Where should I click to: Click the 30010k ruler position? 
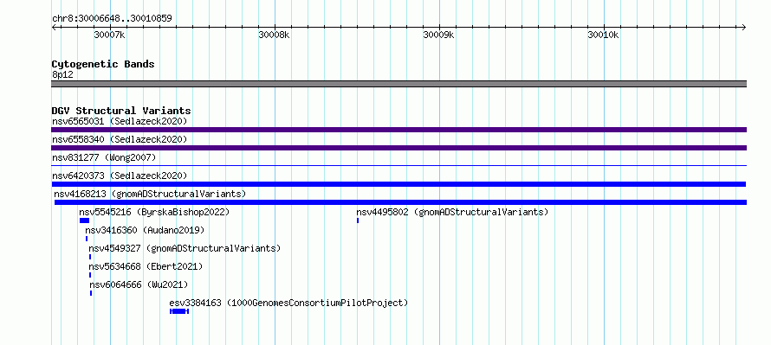[x=603, y=35]
